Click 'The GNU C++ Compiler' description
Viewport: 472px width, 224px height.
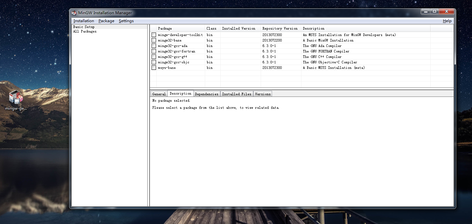(x=322, y=57)
